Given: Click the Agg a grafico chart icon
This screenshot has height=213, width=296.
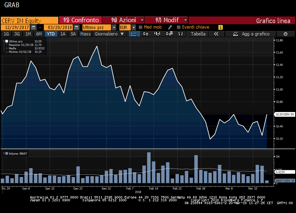Looking at the screenshot, I should pos(235,34).
